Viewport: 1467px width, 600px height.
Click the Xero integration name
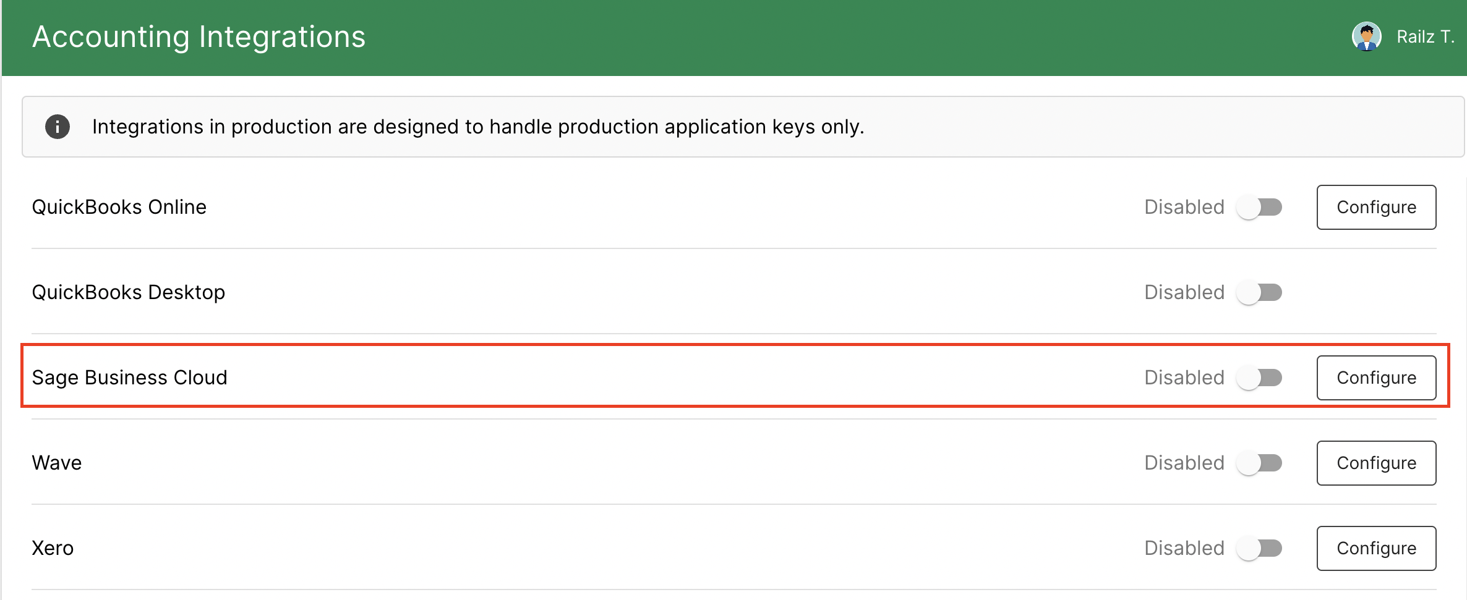coord(53,548)
